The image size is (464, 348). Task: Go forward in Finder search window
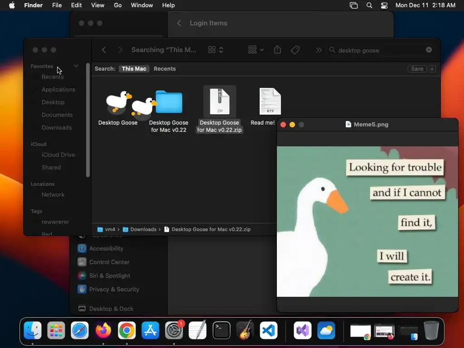click(x=120, y=50)
